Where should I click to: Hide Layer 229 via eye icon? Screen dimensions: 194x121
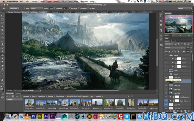[x=166, y=89]
